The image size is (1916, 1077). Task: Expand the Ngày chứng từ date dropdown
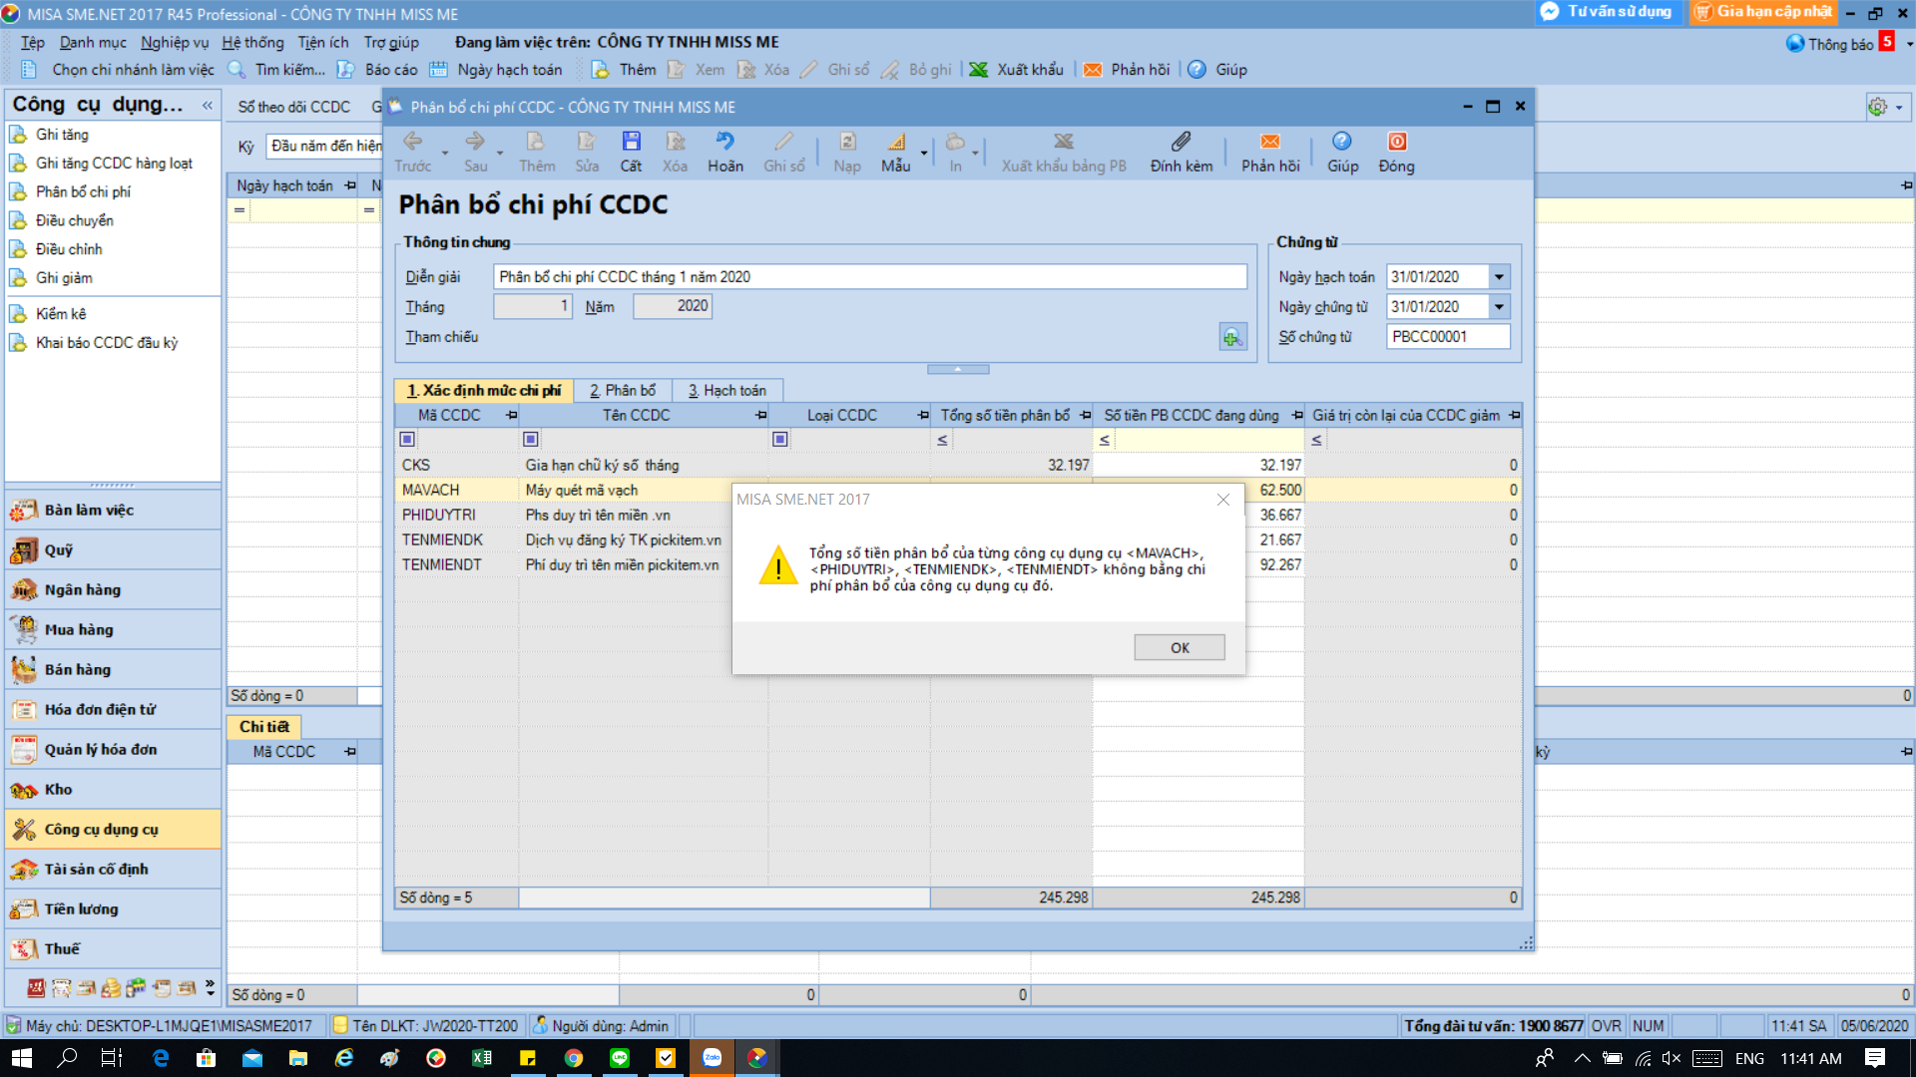tap(1499, 307)
